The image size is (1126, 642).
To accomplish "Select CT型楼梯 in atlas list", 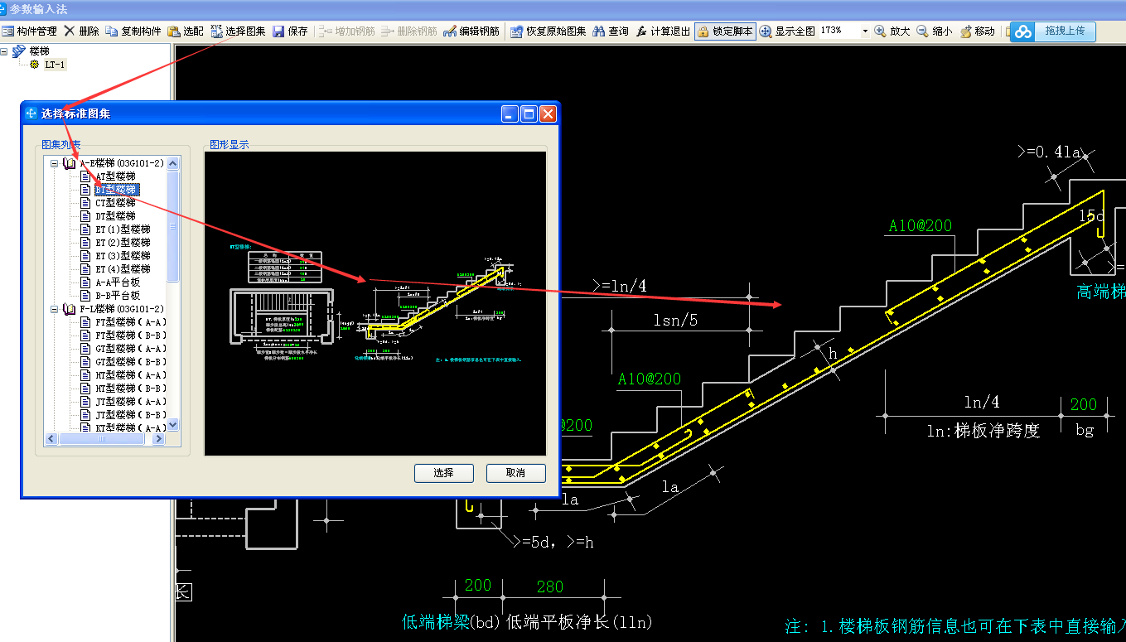I will (115, 203).
